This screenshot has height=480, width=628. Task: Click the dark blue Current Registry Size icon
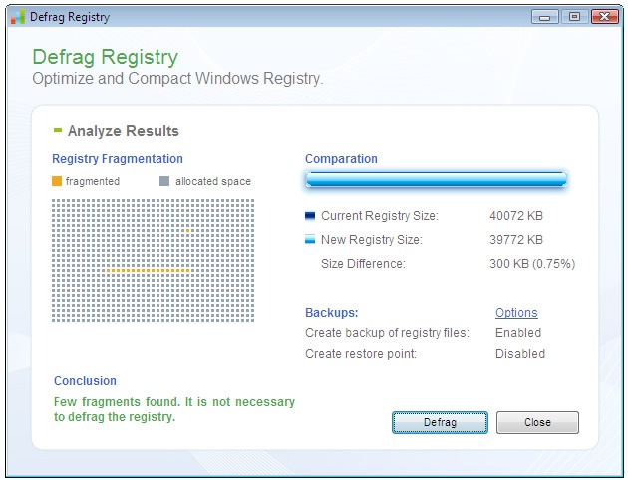[310, 216]
